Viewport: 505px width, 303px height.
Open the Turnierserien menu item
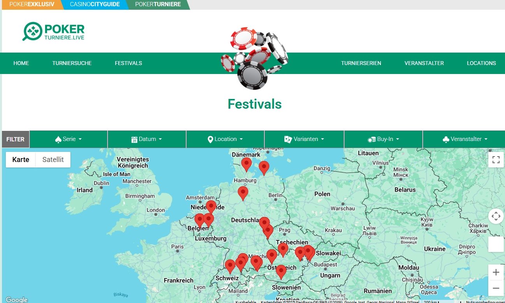click(361, 63)
